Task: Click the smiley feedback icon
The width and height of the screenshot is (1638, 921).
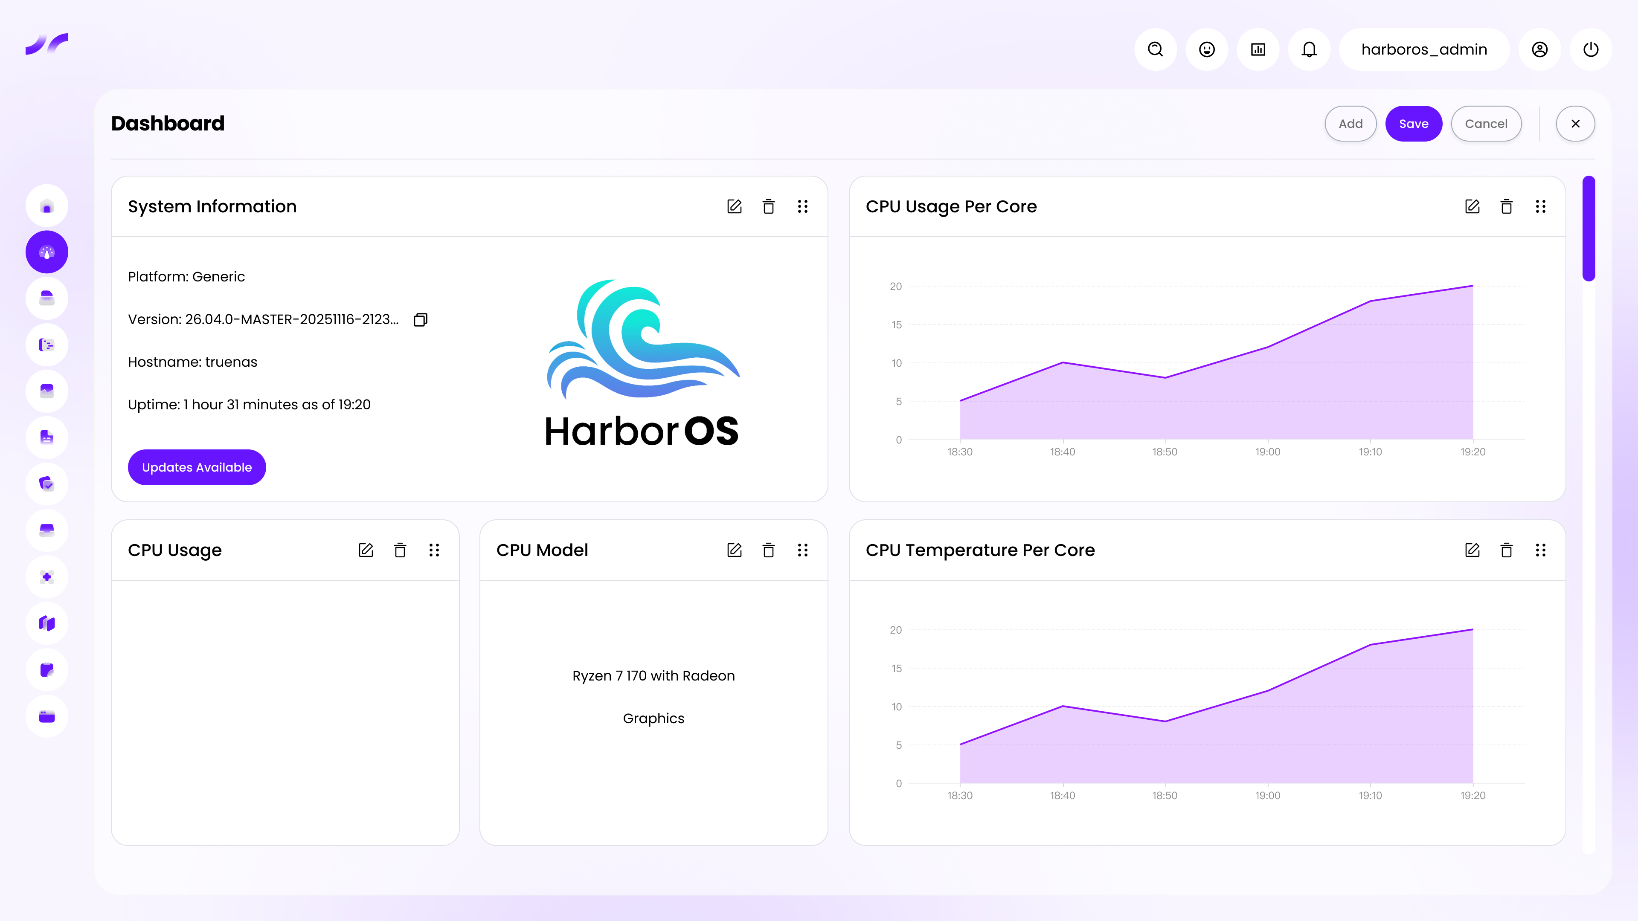Action: (x=1207, y=49)
